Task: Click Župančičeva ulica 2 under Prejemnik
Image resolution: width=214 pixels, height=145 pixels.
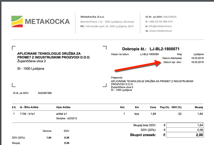Action: (x=122, y=87)
